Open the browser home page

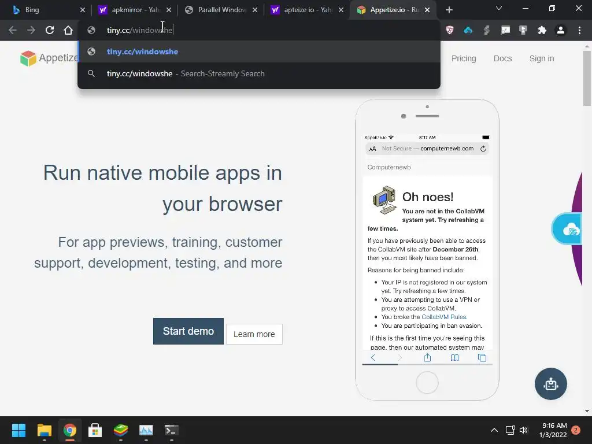point(68,30)
